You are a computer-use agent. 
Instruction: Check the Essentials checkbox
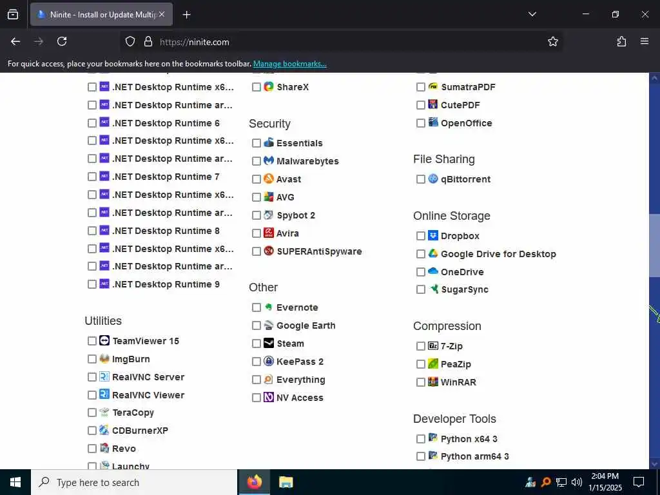[x=257, y=143]
